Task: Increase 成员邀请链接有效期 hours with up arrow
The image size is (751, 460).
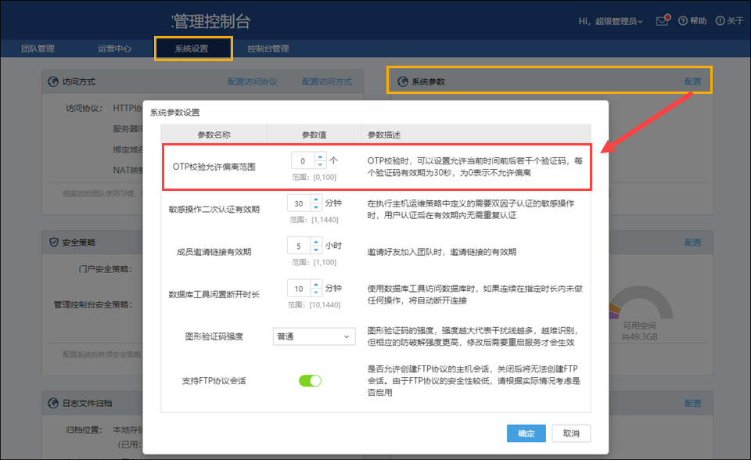Action: (315, 241)
